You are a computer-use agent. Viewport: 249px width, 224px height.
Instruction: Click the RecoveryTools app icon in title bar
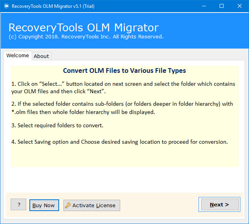7,6
